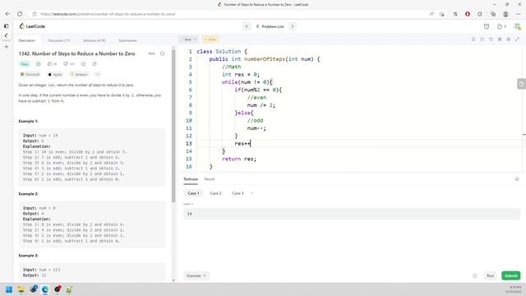Click the browser back arrow

[x=7, y=14]
